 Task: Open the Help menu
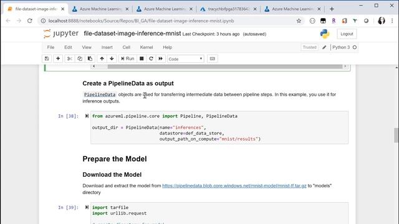pyautogui.click(x=168, y=47)
